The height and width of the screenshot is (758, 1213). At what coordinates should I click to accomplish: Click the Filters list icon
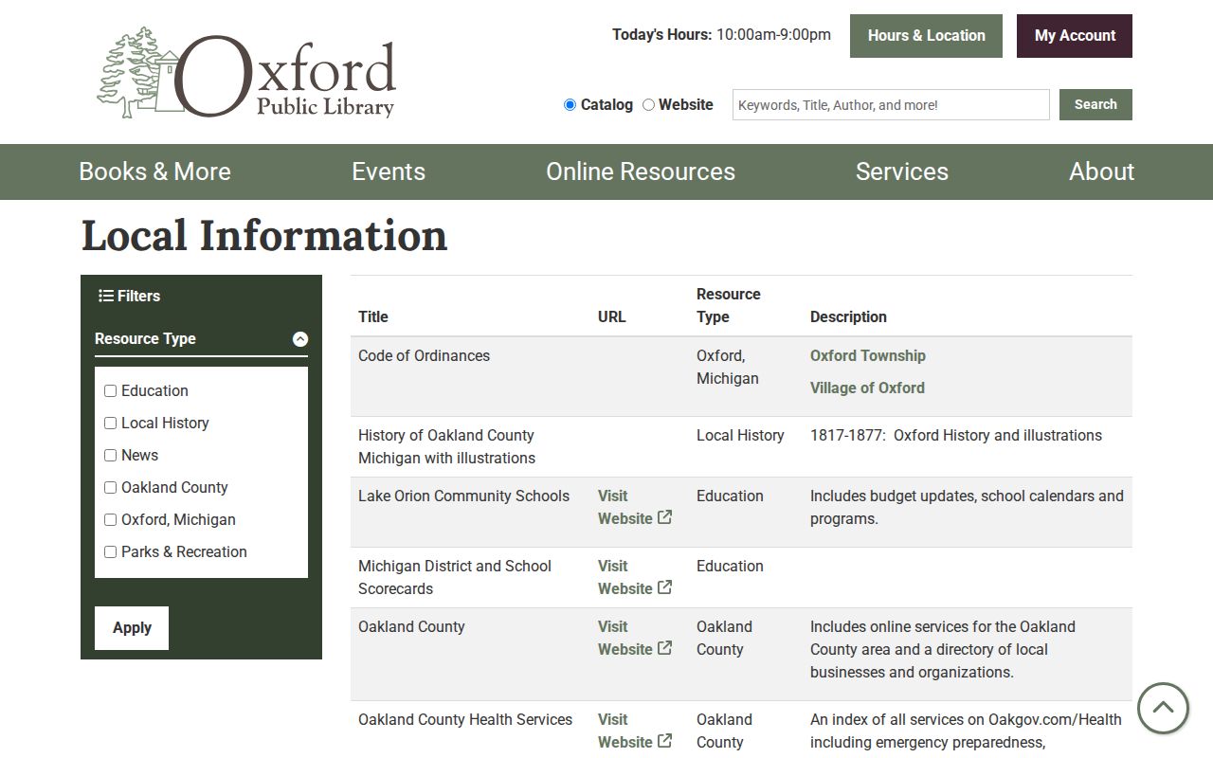(106, 296)
